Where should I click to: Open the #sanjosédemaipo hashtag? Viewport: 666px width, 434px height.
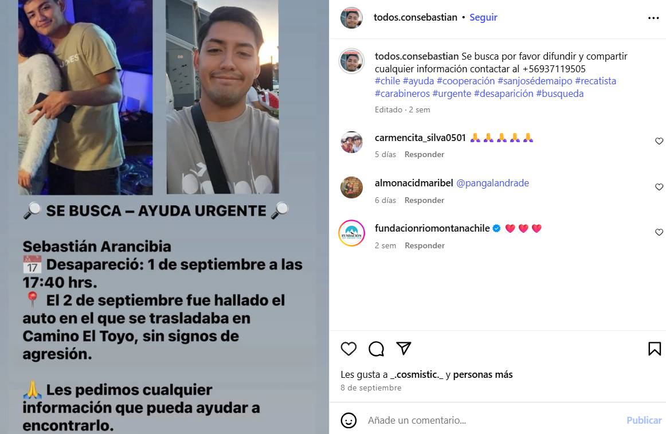(535, 81)
